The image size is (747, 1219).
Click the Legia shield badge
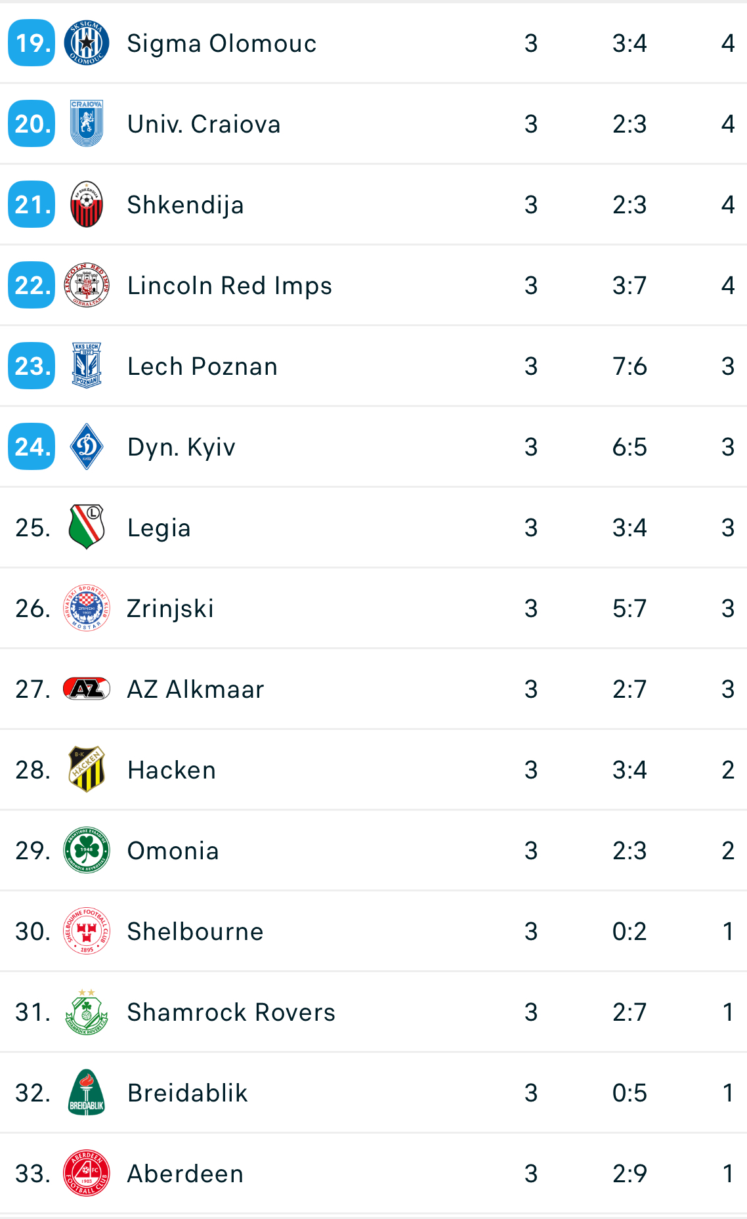click(x=87, y=527)
